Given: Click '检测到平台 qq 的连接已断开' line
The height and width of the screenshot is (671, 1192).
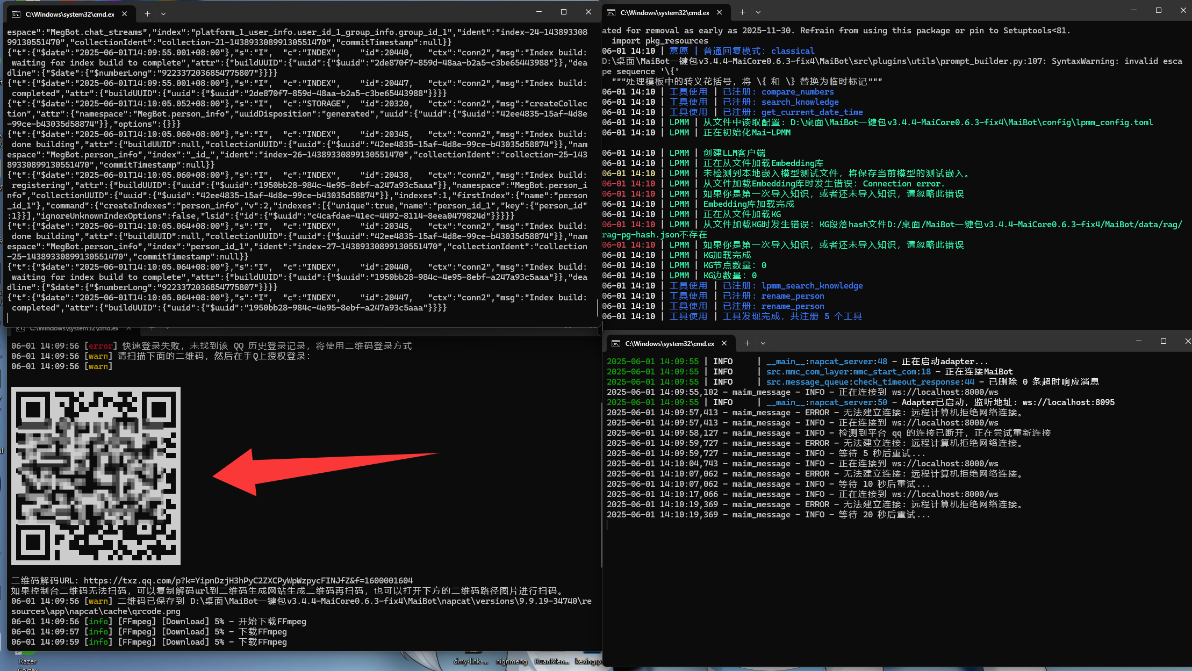Looking at the screenshot, I should 829,433.
